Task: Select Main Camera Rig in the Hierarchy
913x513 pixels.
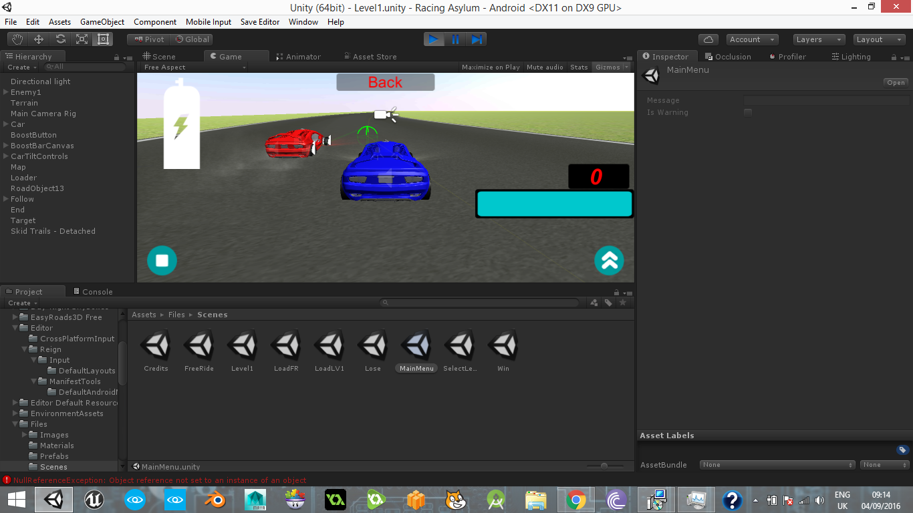Action: click(x=43, y=114)
